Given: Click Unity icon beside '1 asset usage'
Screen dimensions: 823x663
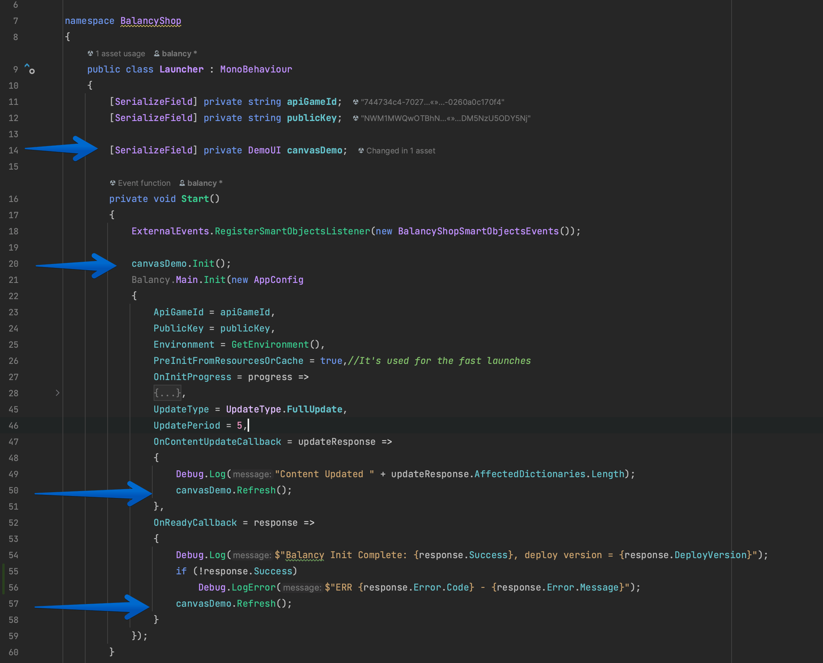Looking at the screenshot, I should [x=90, y=54].
